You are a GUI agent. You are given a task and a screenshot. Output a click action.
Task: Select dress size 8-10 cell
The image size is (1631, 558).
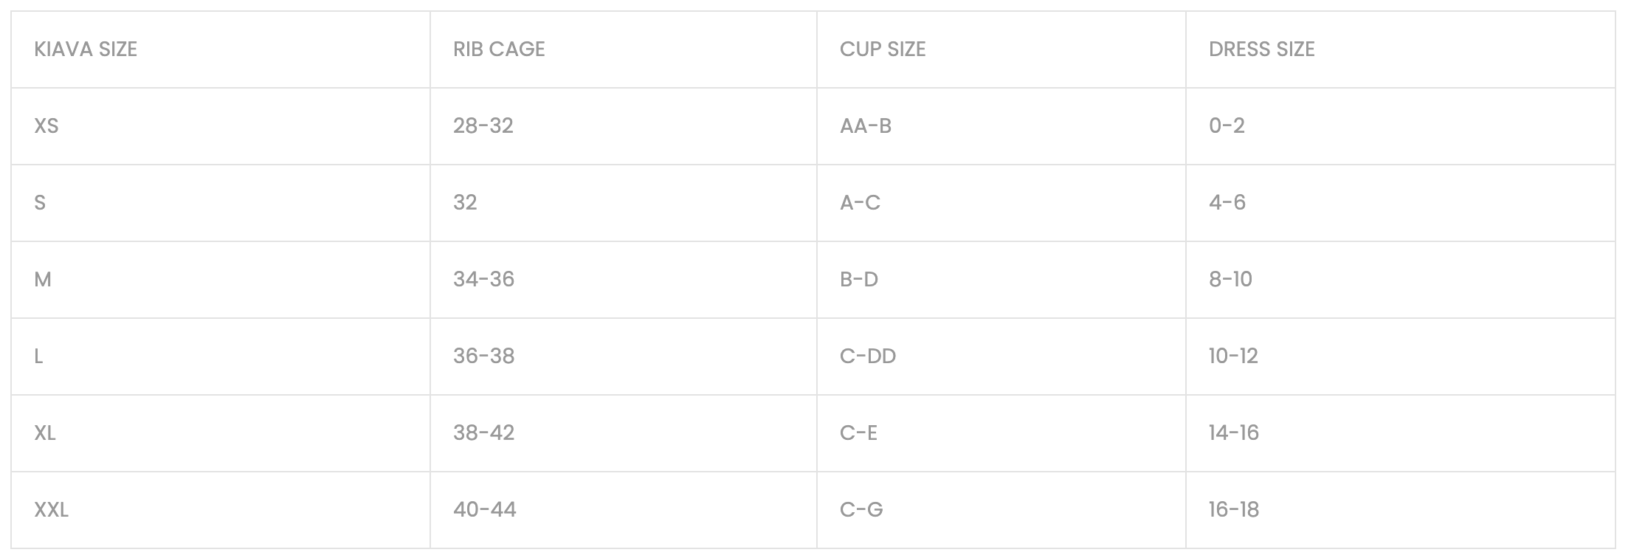point(1230,280)
